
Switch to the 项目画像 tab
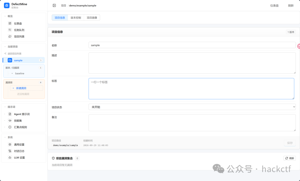tap(92, 17)
